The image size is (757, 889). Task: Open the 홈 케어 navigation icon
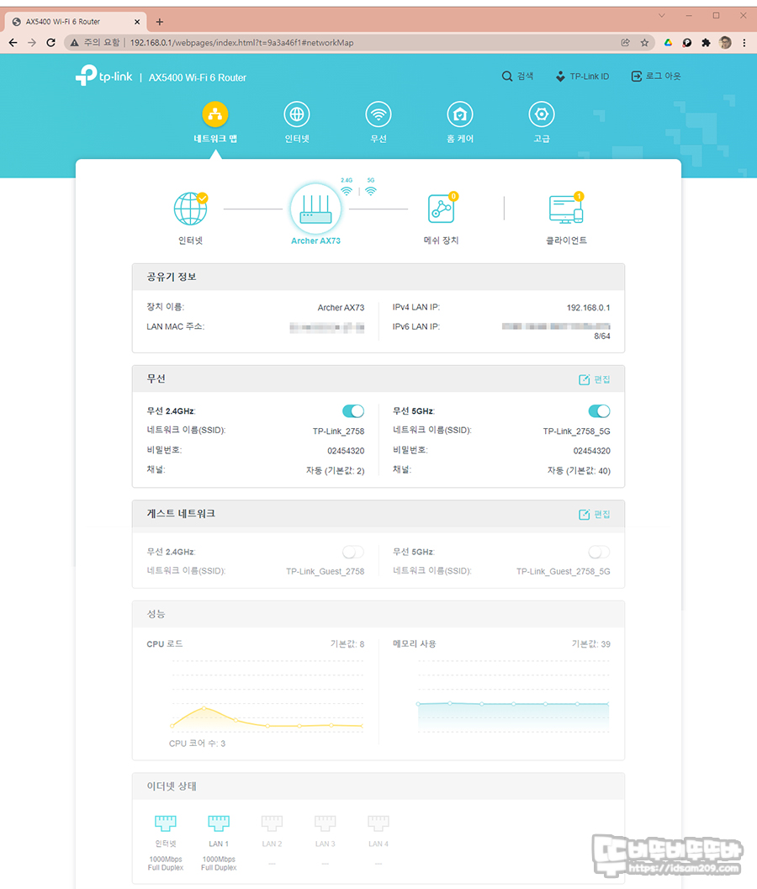click(460, 114)
